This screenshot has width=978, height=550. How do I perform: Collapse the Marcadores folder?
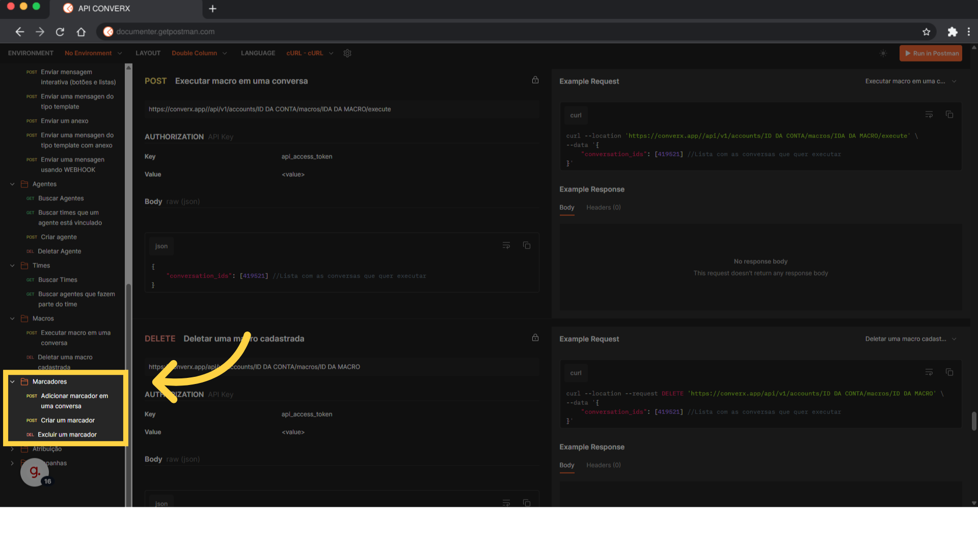[12, 381]
